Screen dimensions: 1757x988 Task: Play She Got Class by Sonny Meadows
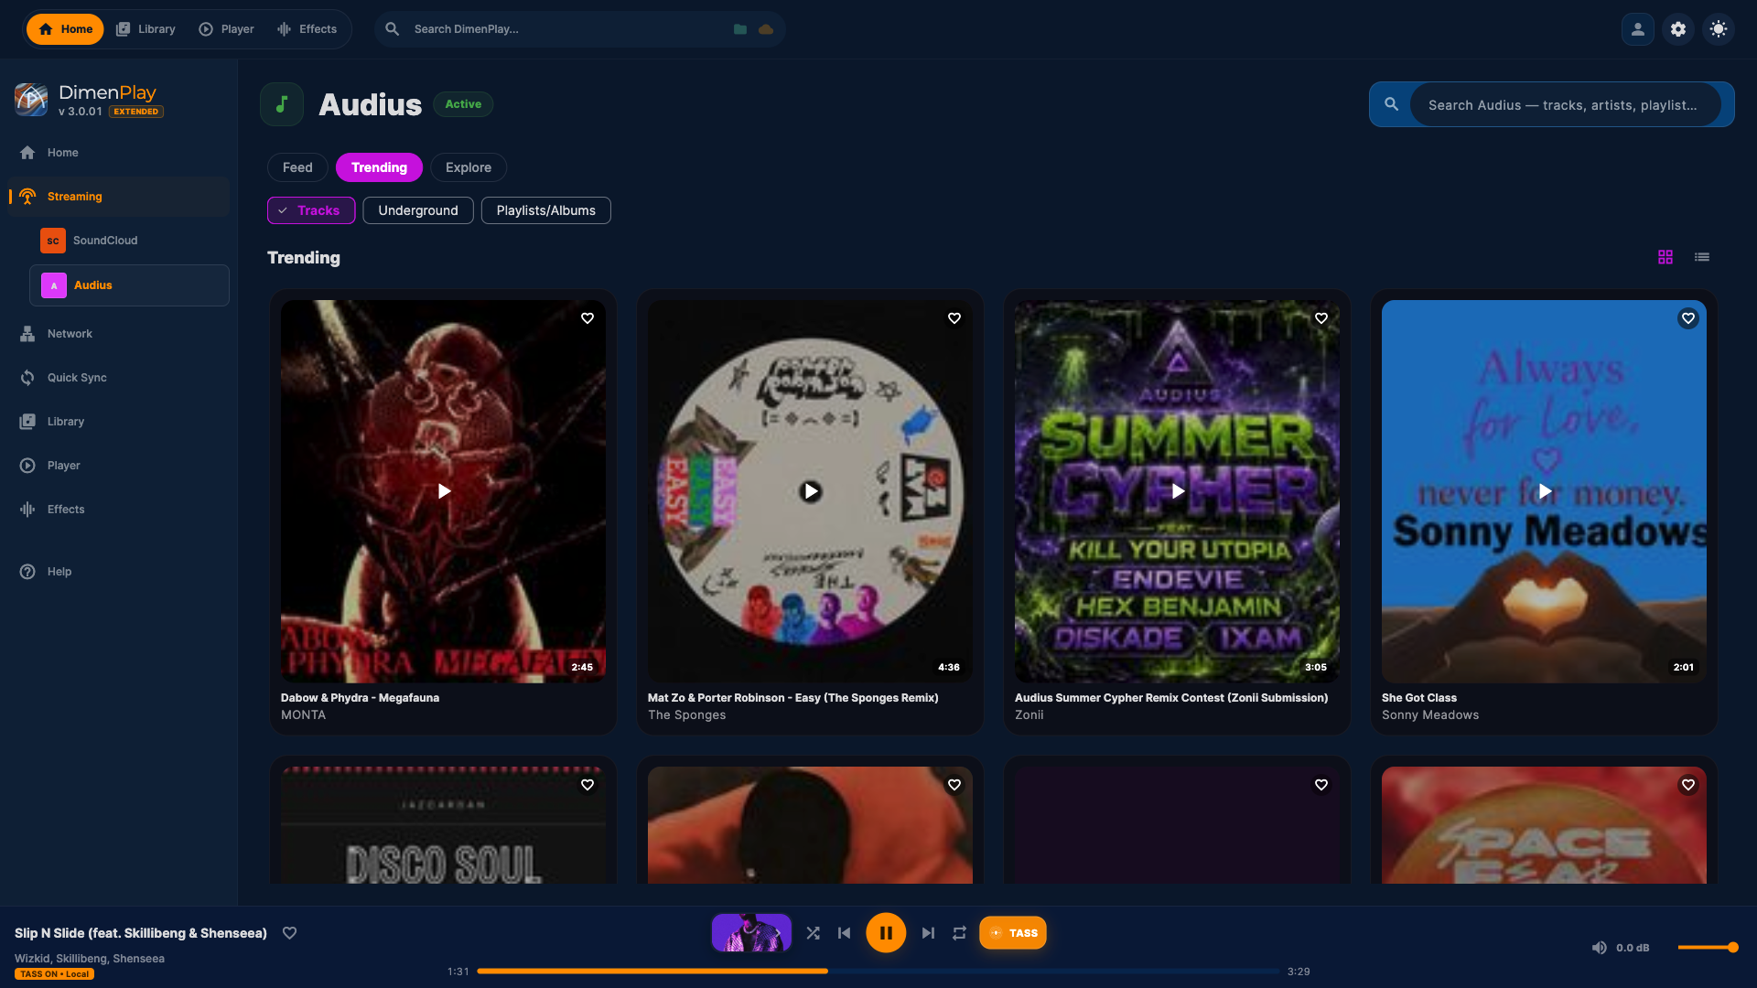[x=1545, y=491]
